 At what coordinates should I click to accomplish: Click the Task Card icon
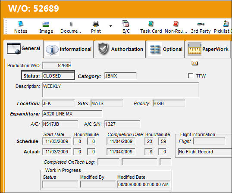[x=151, y=24]
